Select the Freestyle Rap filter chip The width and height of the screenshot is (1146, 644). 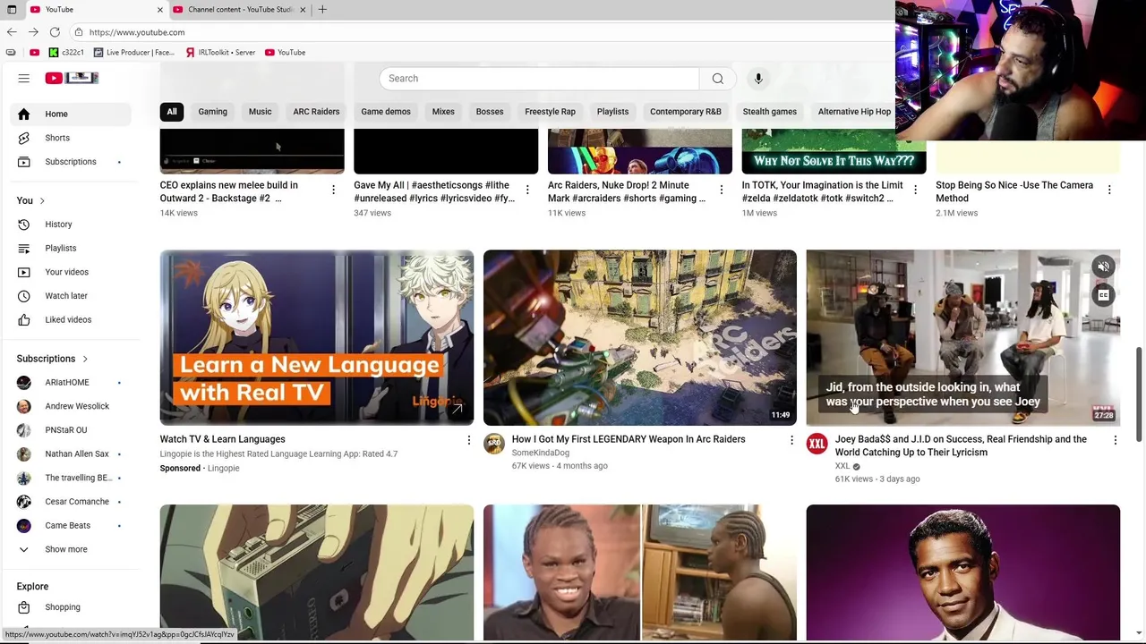550,112
